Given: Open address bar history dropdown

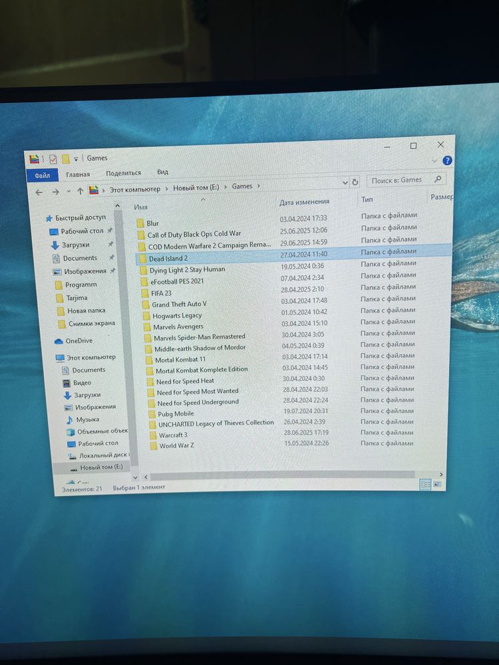Looking at the screenshot, I should point(345,183).
